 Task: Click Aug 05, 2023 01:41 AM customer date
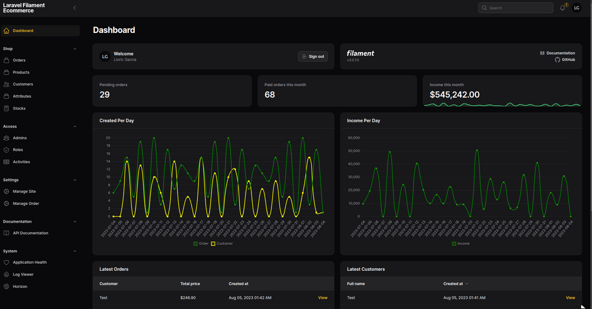tap(464, 298)
